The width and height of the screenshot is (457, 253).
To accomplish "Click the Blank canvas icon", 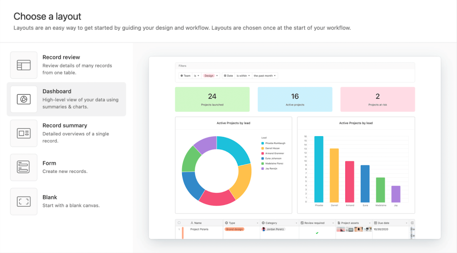I will click(24, 201).
